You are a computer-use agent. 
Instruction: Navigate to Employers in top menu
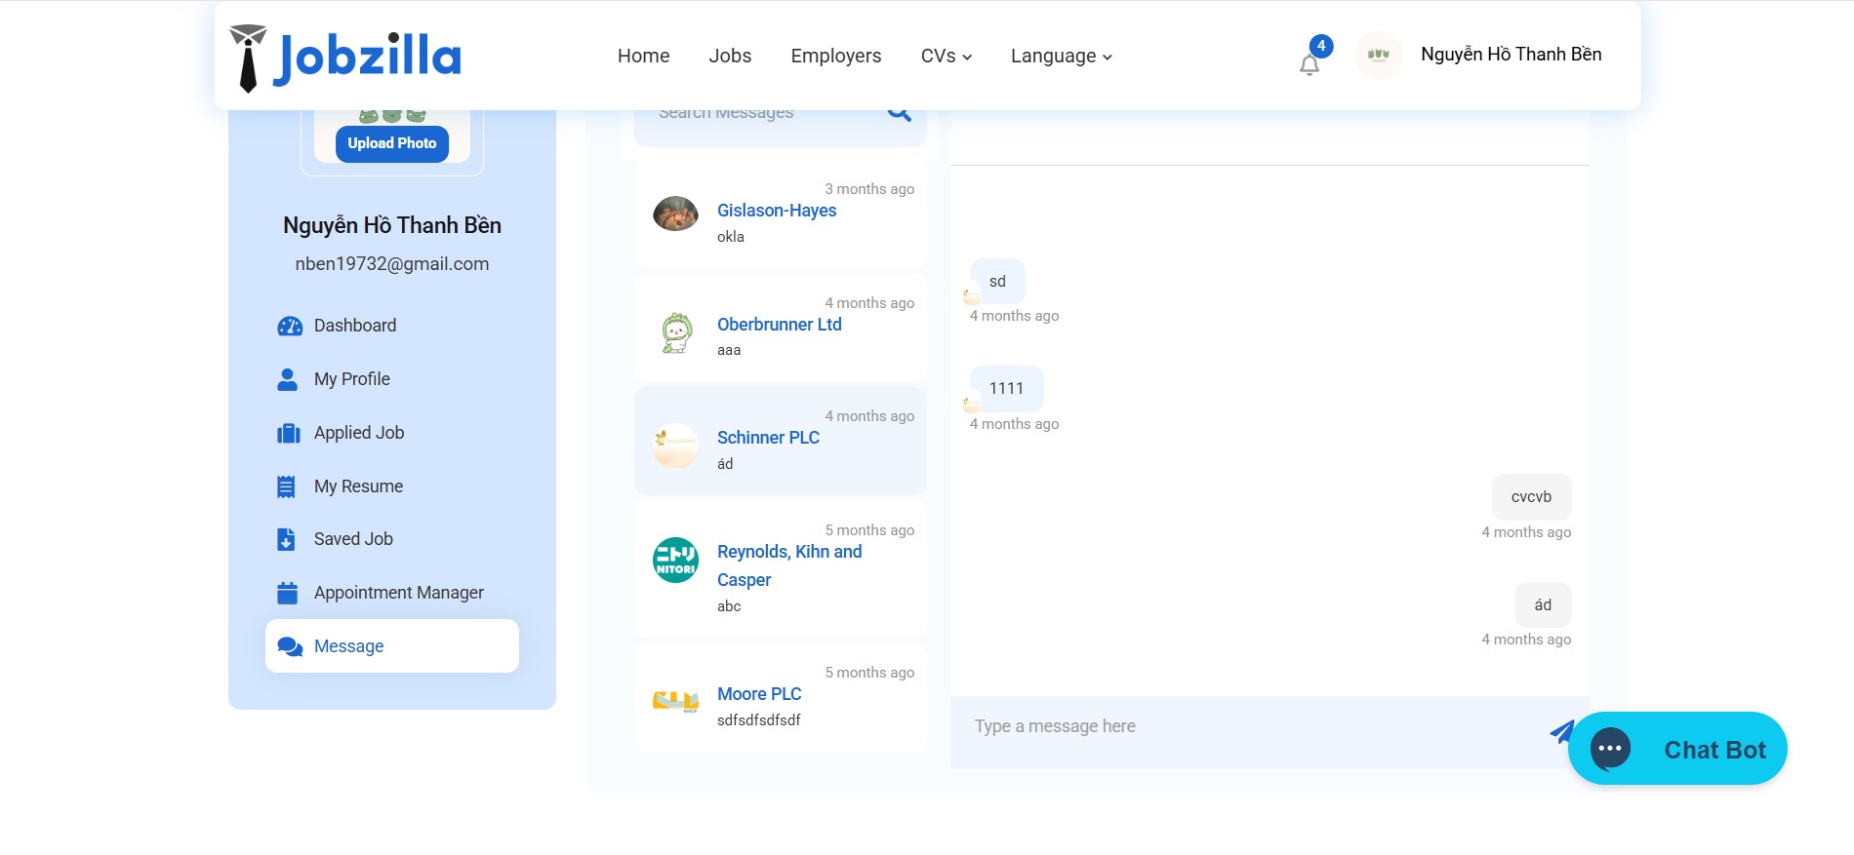click(835, 57)
